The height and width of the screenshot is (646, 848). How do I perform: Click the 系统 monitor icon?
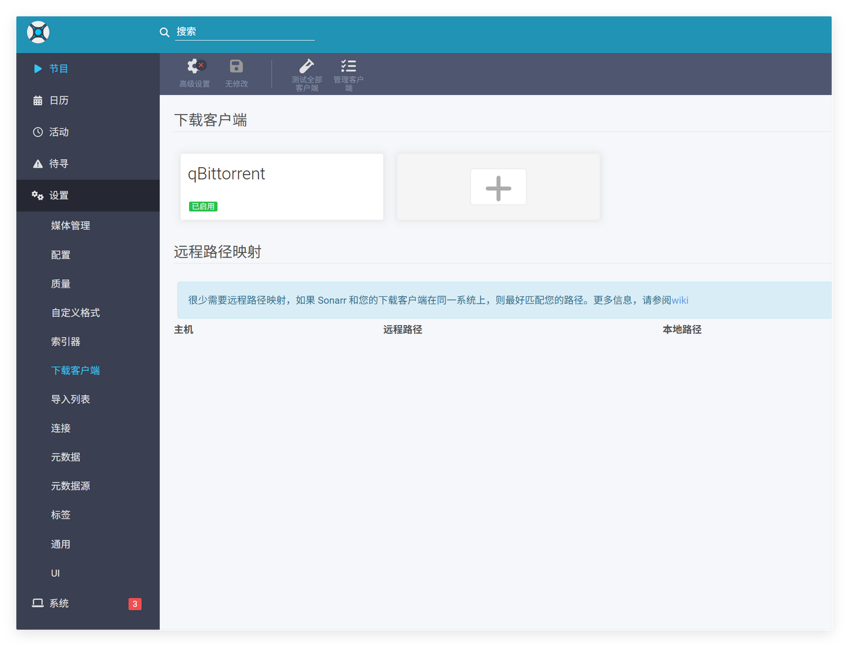(x=38, y=603)
